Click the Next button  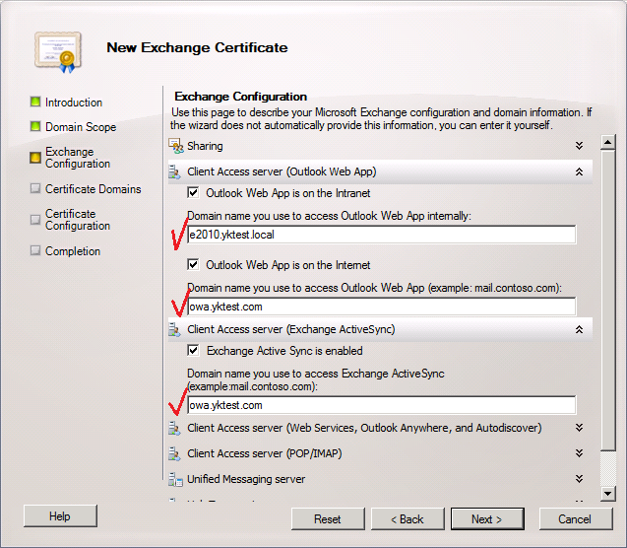pos(486,519)
